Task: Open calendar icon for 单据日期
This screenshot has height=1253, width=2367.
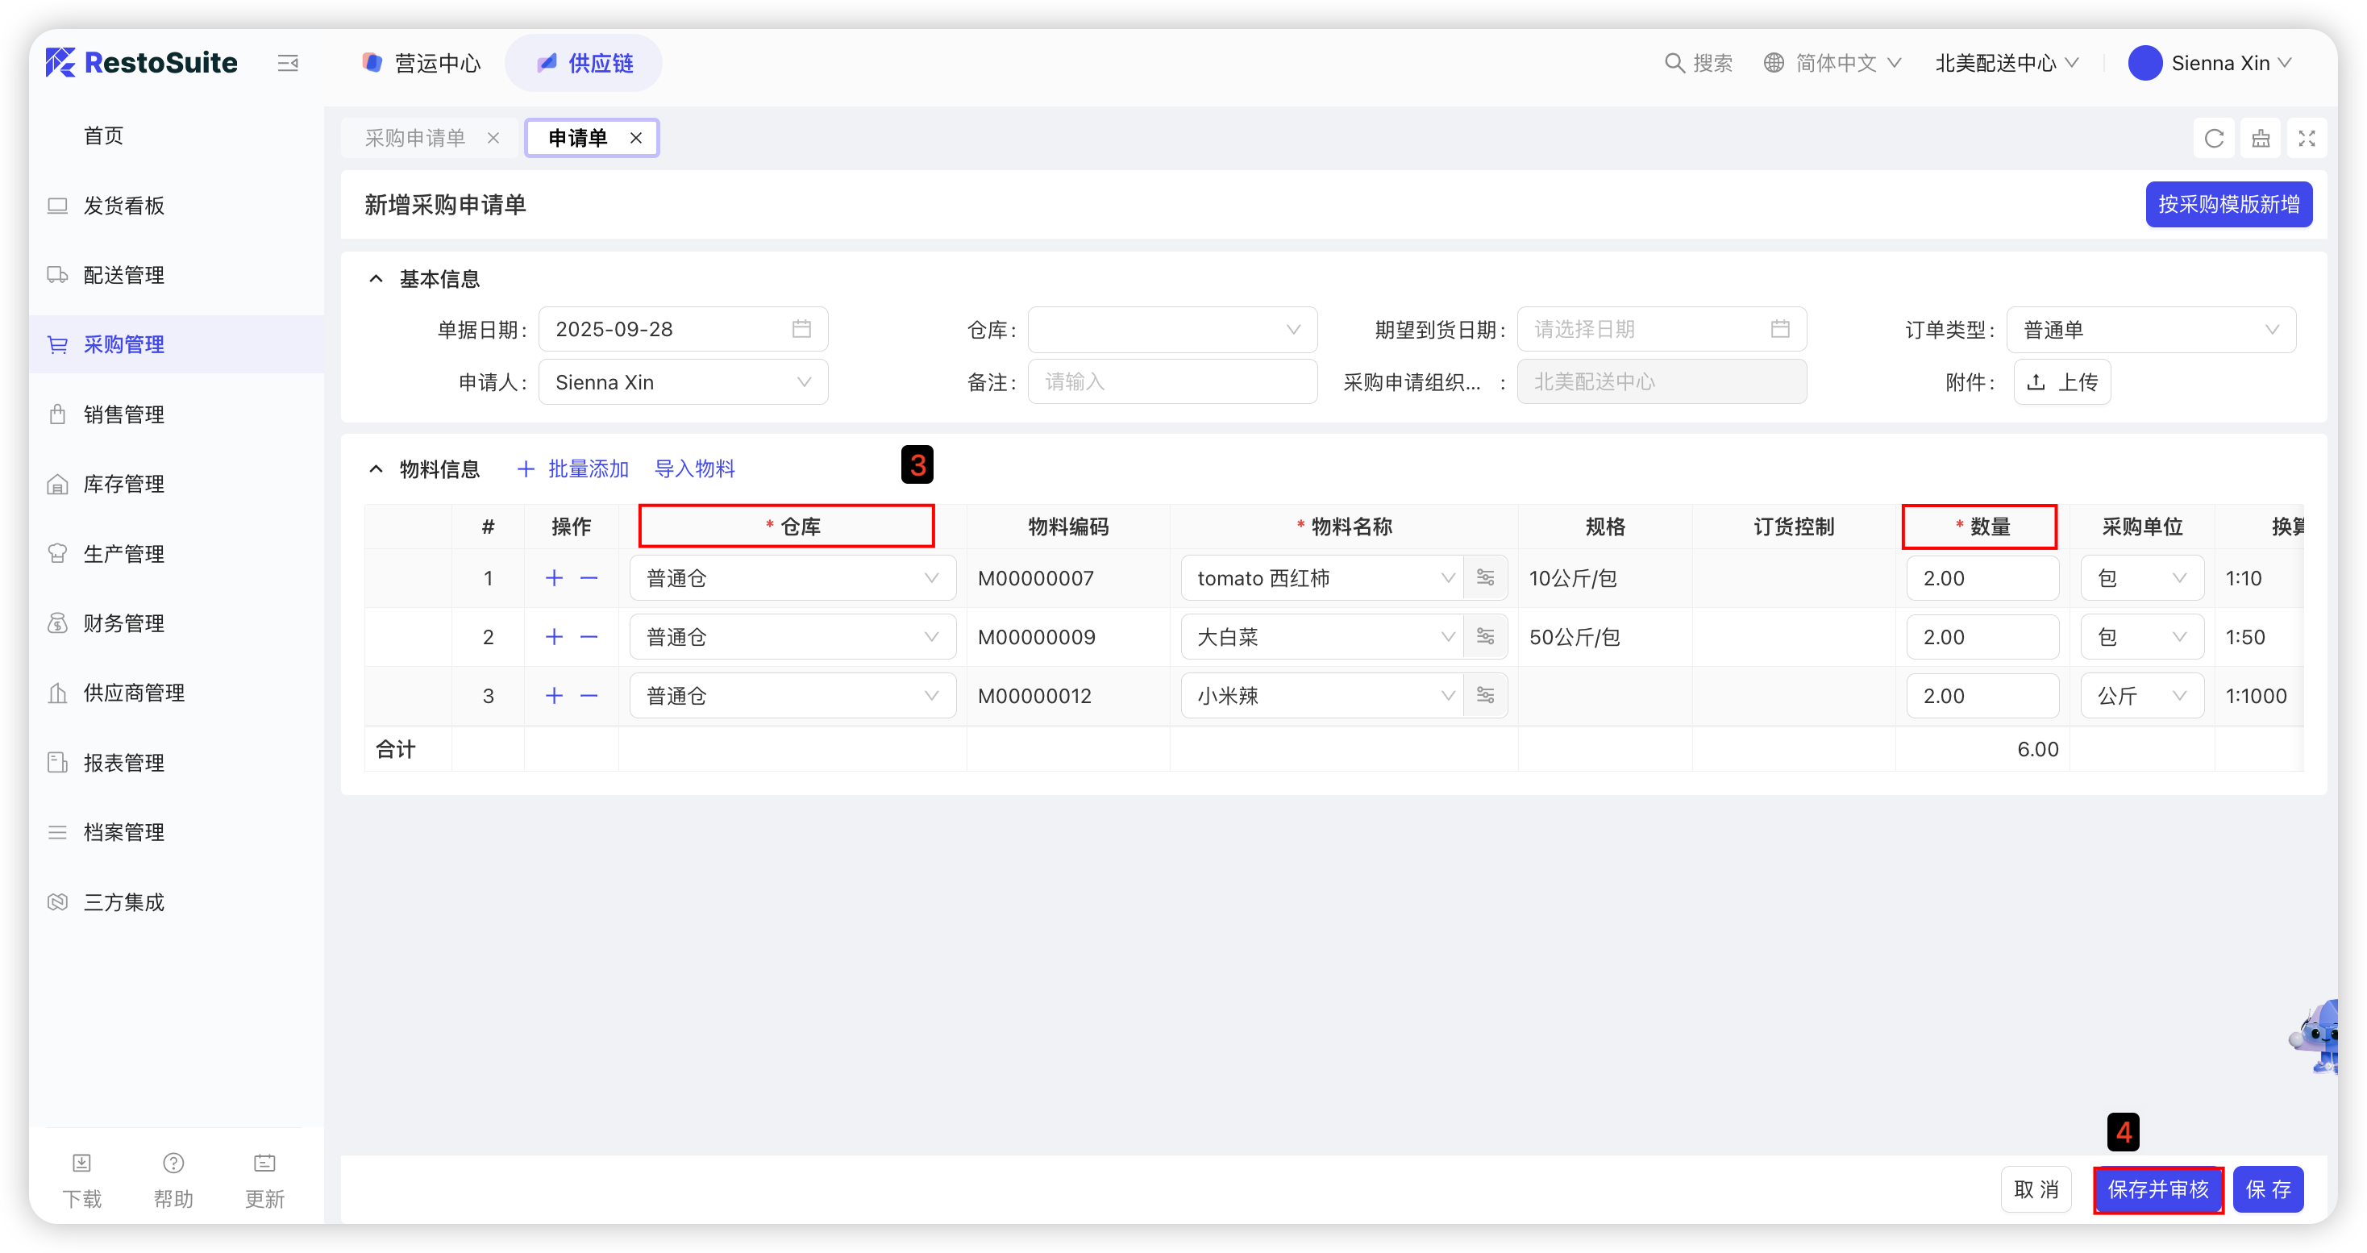Action: coord(801,329)
